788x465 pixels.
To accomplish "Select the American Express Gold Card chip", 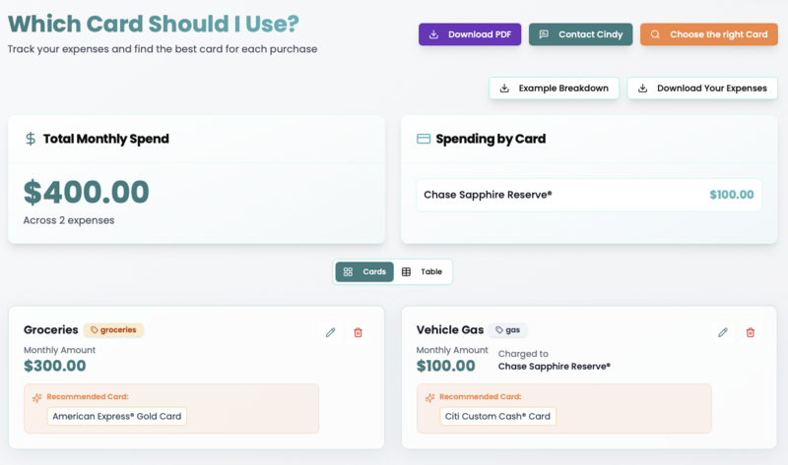I will click(x=117, y=416).
